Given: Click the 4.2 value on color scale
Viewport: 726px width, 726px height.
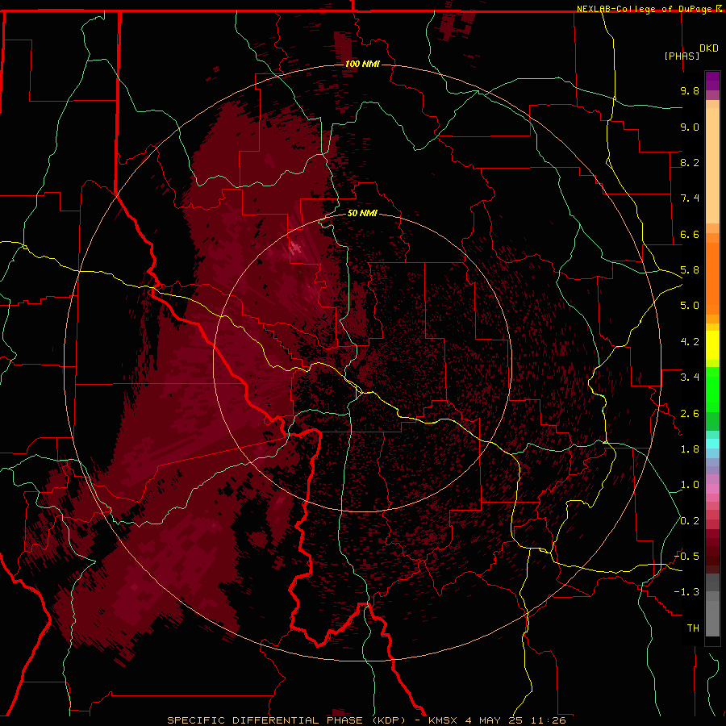Looking at the screenshot, I should (690, 342).
